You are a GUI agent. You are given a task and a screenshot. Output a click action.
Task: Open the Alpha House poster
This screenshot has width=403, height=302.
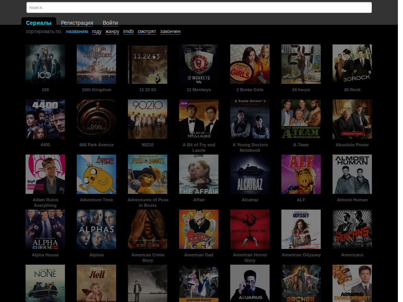pyautogui.click(x=45, y=229)
